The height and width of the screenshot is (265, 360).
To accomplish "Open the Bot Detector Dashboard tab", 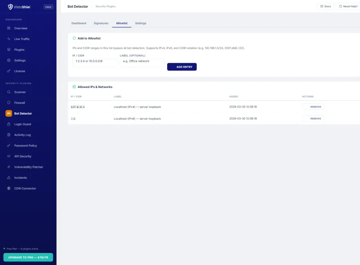I will pos(79,23).
